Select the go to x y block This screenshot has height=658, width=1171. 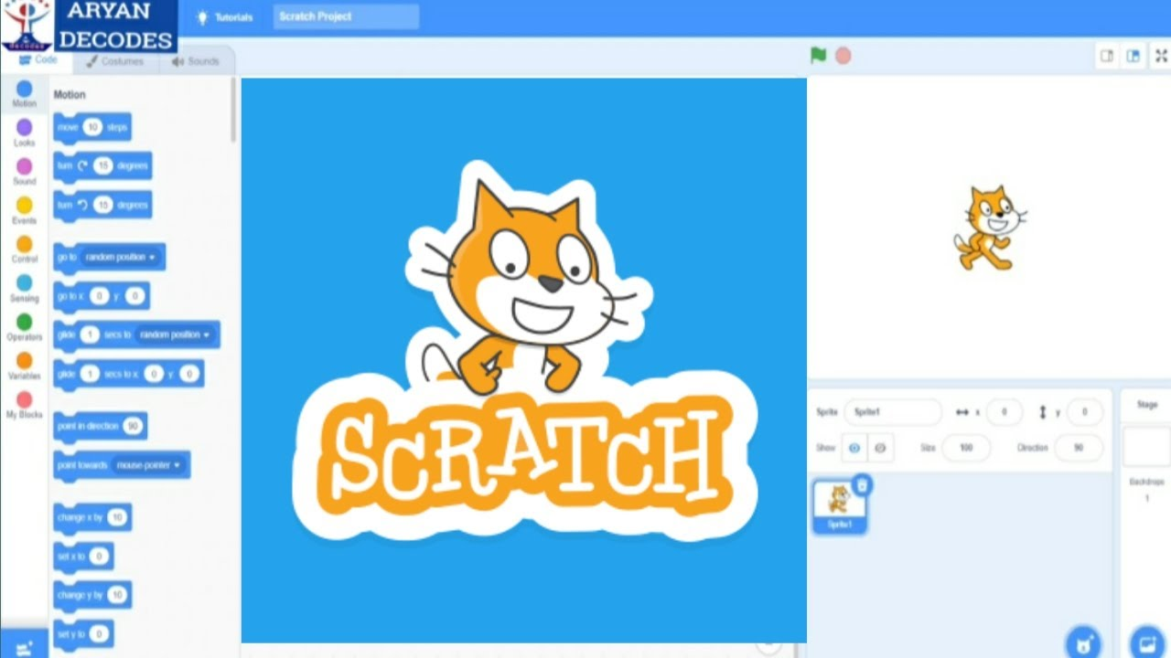(102, 296)
